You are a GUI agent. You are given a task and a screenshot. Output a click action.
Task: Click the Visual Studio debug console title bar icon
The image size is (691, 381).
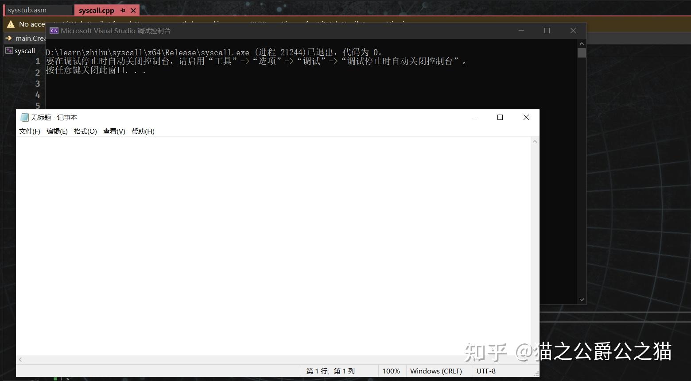pos(54,31)
